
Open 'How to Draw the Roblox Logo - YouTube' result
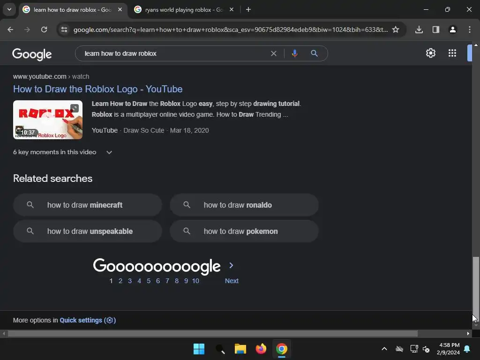pyautogui.click(x=97, y=89)
